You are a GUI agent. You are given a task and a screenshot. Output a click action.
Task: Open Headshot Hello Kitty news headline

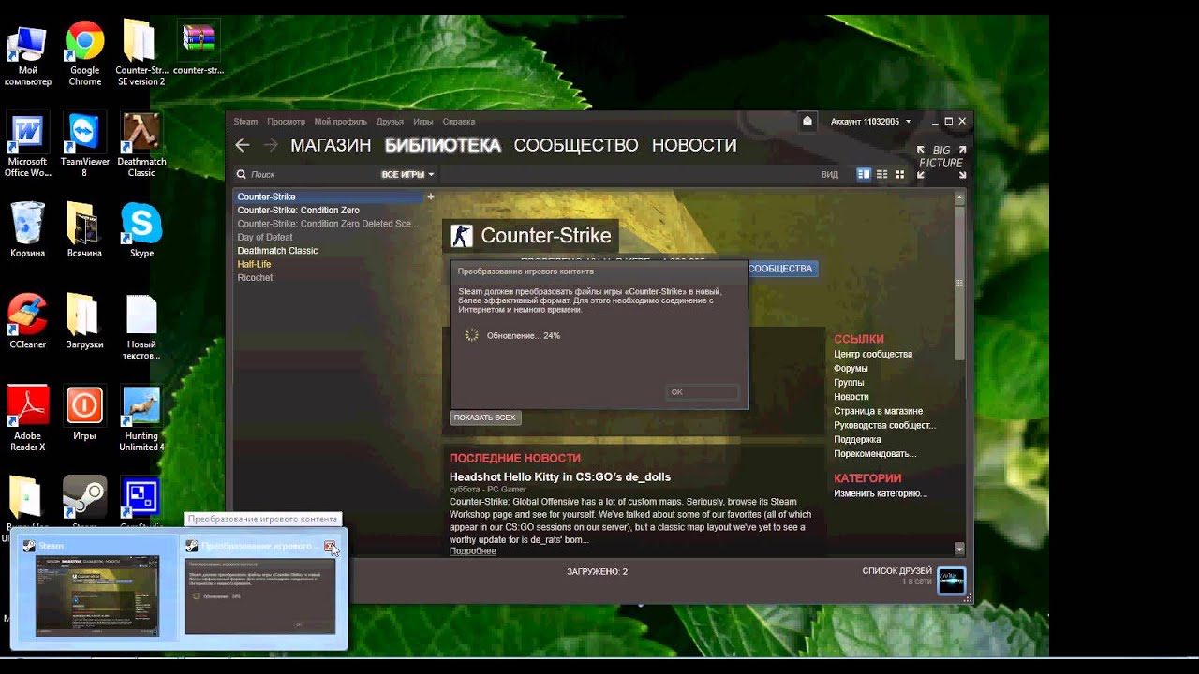(560, 476)
